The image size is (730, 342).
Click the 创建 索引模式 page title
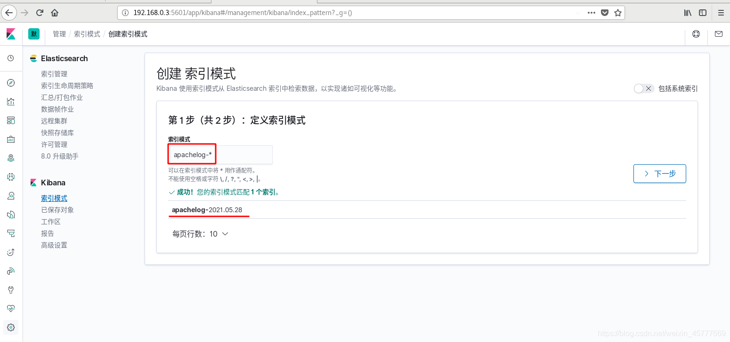point(196,73)
